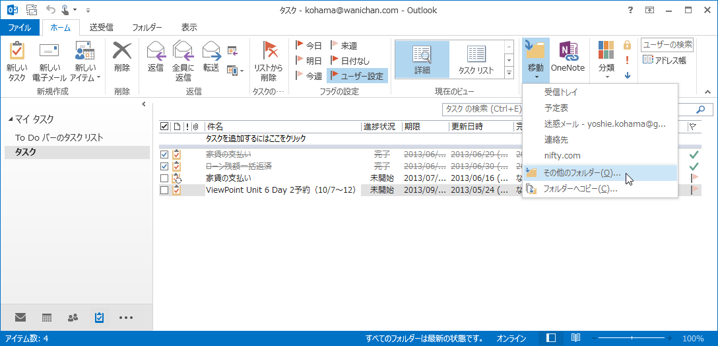The image size is (718, 346).
Task: Open the アドレス帳 address book
Action: tap(665, 60)
